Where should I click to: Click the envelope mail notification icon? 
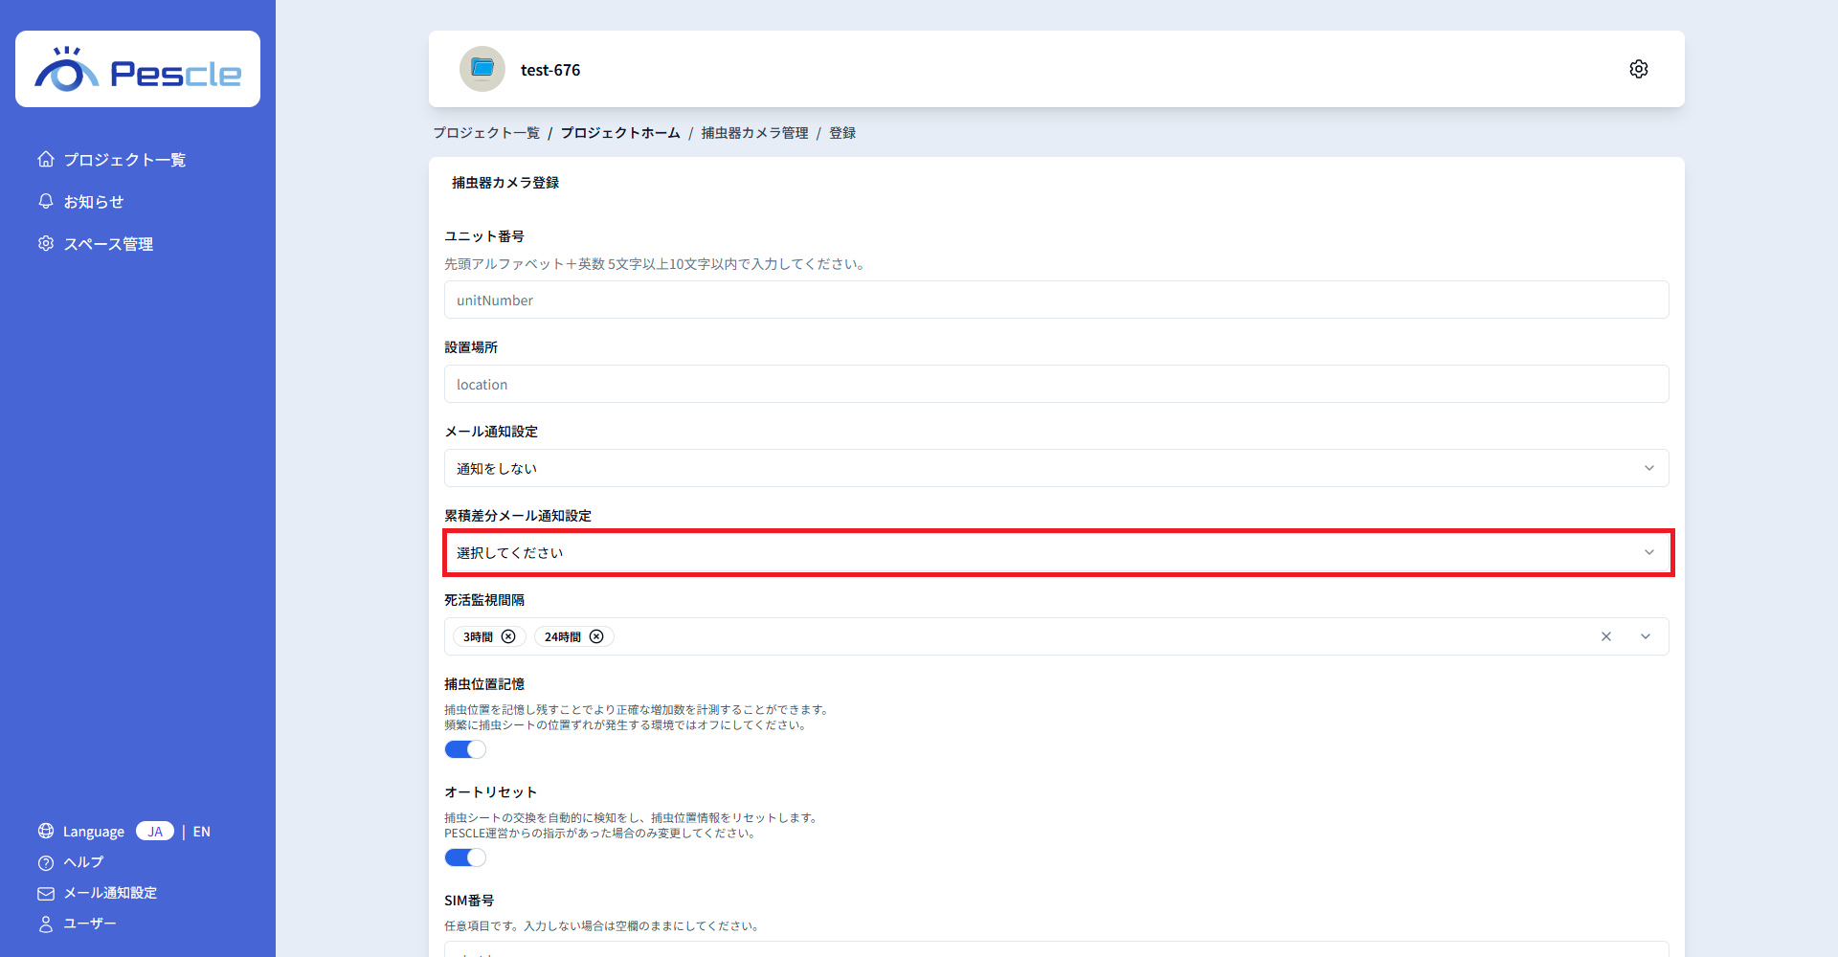46,893
